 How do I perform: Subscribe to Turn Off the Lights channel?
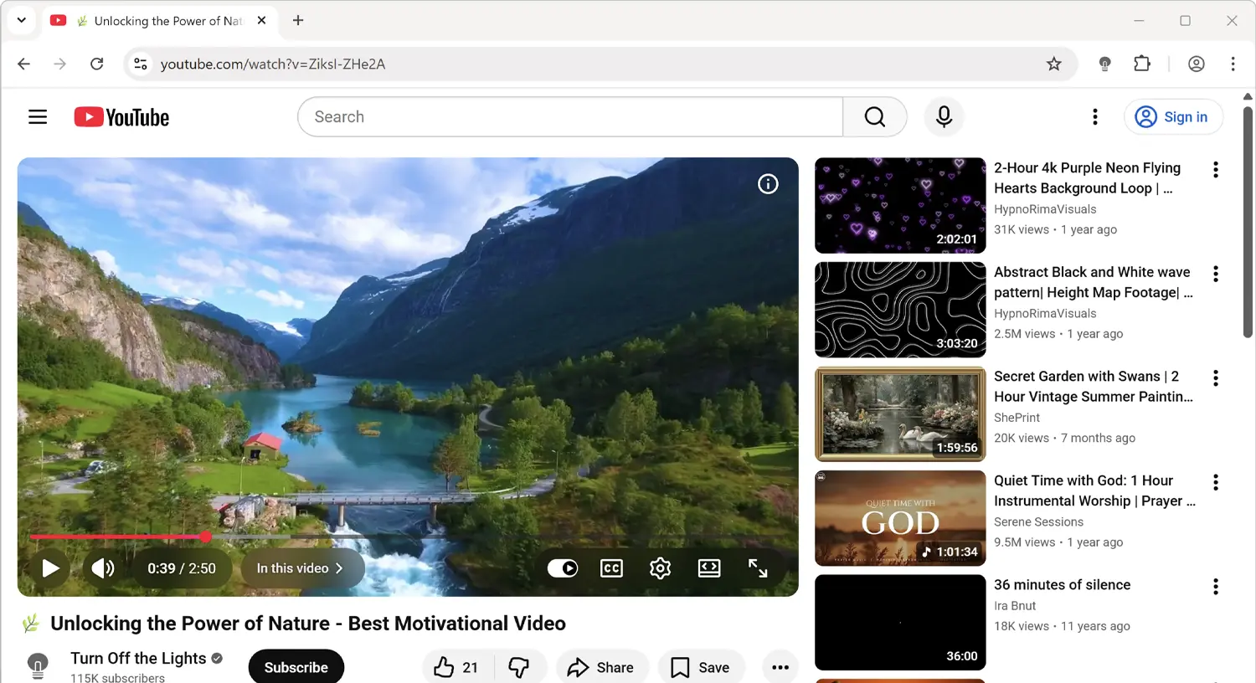pyautogui.click(x=296, y=666)
